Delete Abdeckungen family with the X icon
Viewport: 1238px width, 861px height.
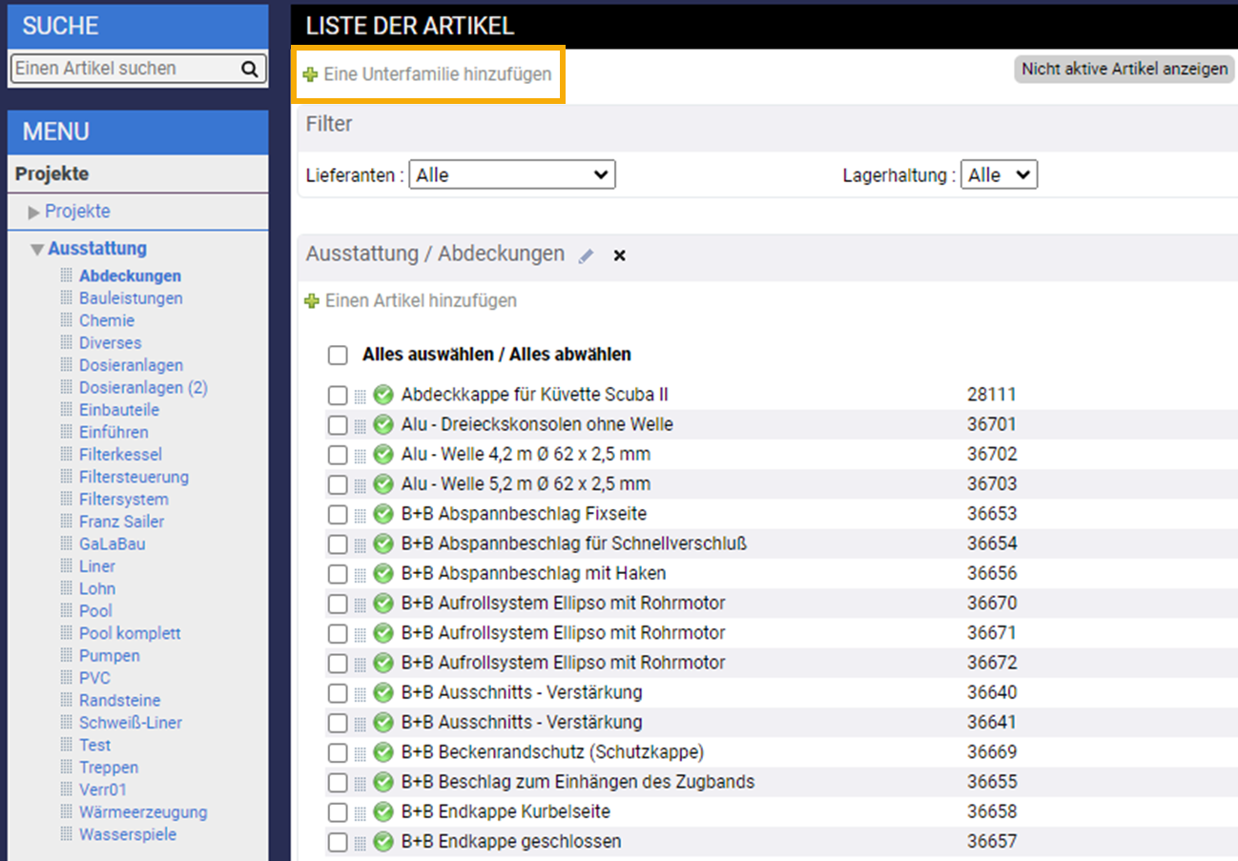[619, 256]
